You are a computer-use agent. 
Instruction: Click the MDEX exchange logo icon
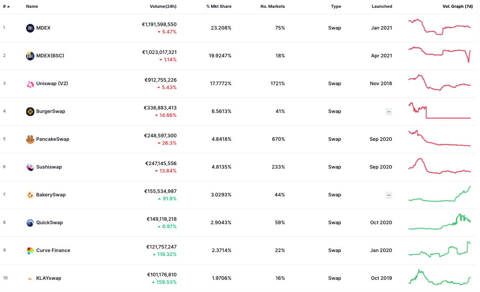(x=30, y=28)
